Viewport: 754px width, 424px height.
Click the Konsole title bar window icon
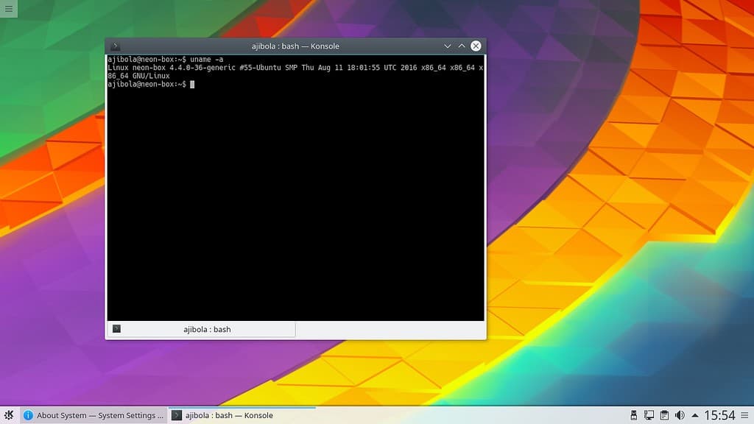tap(116, 46)
